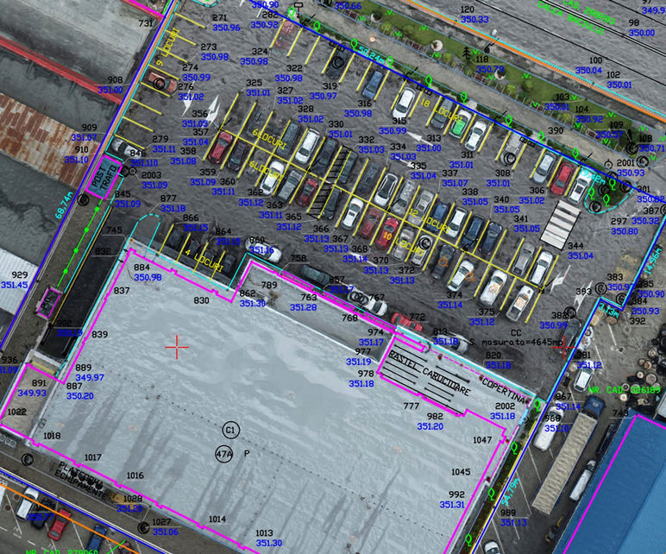
Task: Click survey point number 1016
Action: point(135,475)
